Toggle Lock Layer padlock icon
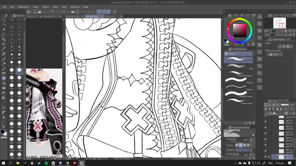The image size is (296, 166). [x=277, y=109]
